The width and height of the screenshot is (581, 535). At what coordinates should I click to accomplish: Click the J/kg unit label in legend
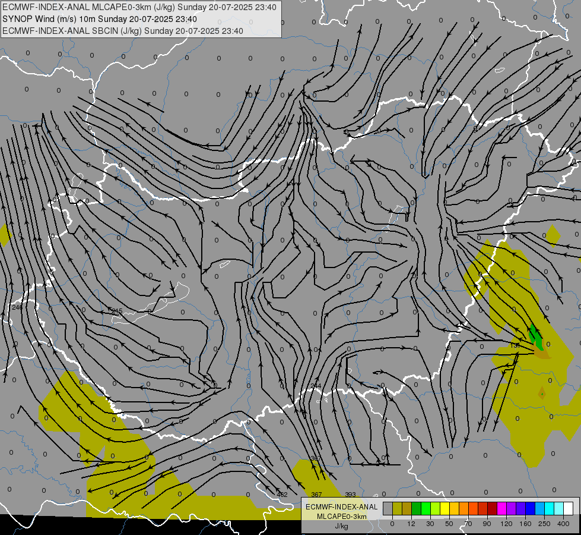[341, 526]
